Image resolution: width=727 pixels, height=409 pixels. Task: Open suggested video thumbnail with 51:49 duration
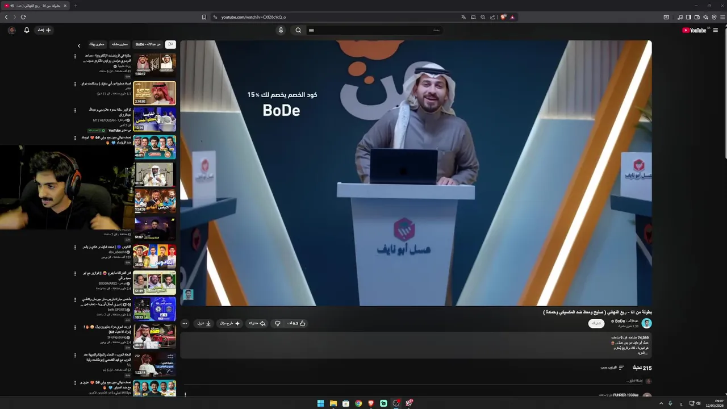(154, 283)
